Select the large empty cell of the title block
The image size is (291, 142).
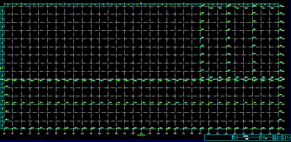coord(218,137)
